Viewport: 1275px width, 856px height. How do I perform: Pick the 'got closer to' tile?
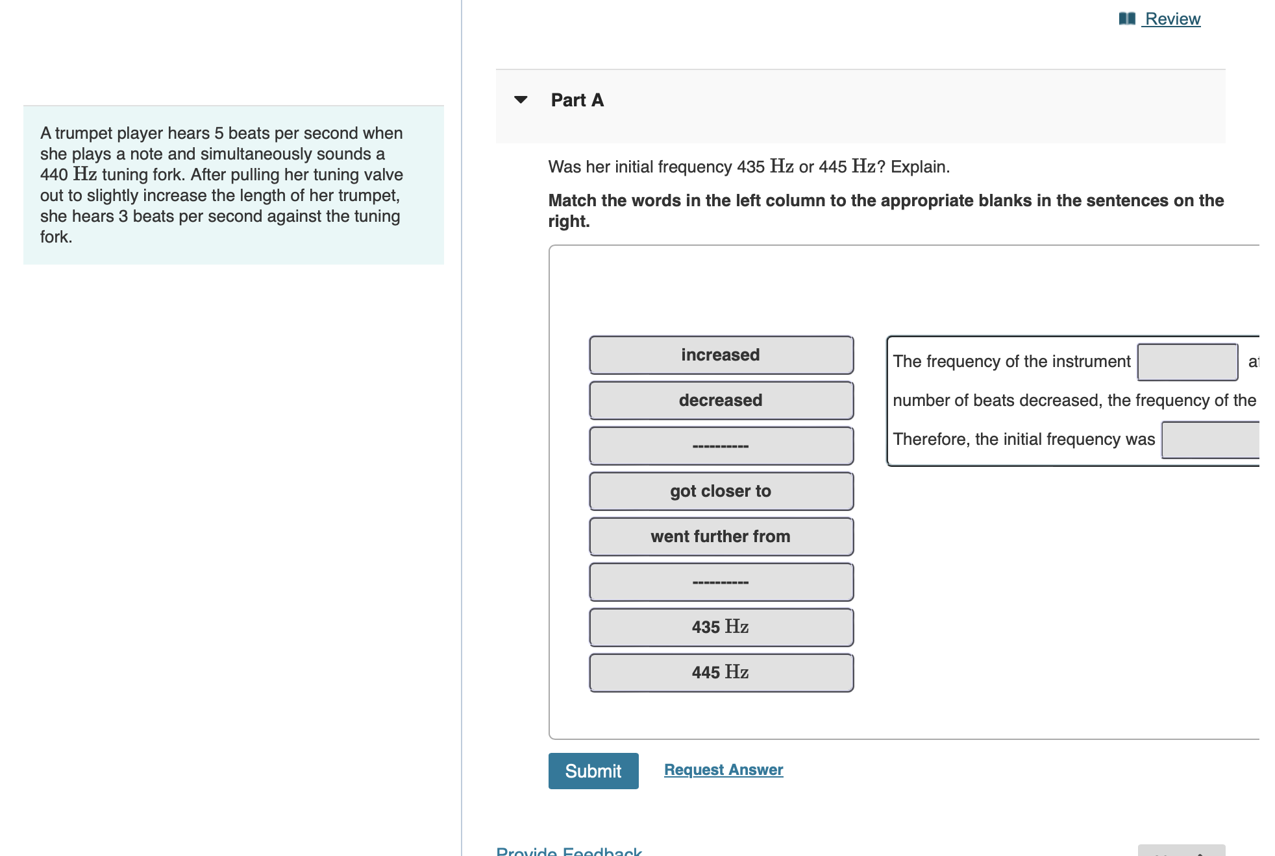[x=721, y=491]
